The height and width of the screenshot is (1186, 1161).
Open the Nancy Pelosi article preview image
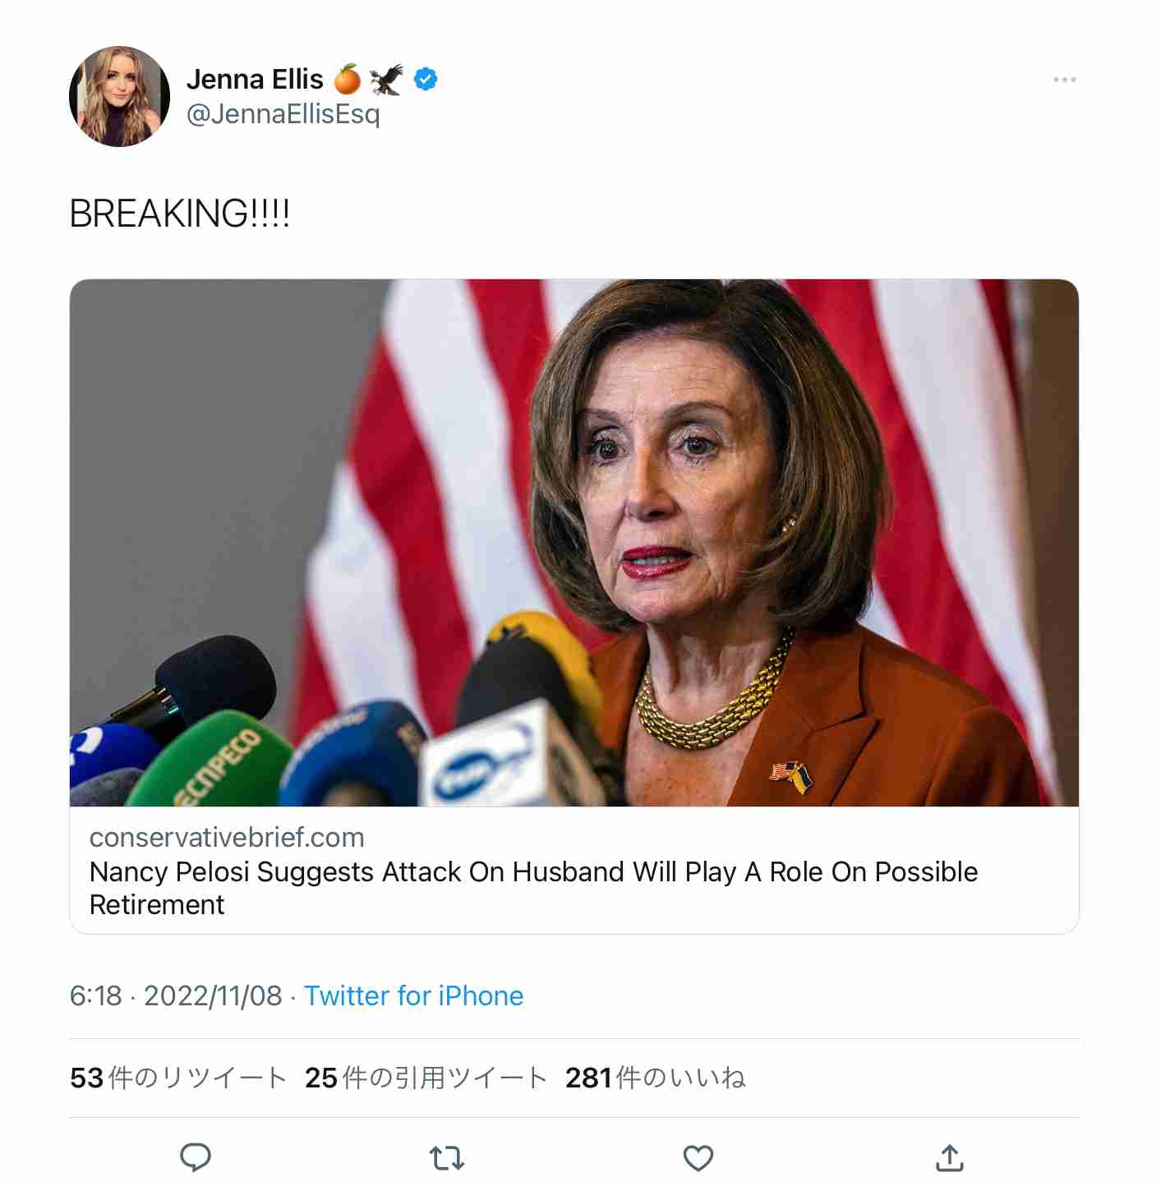tap(574, 543)
